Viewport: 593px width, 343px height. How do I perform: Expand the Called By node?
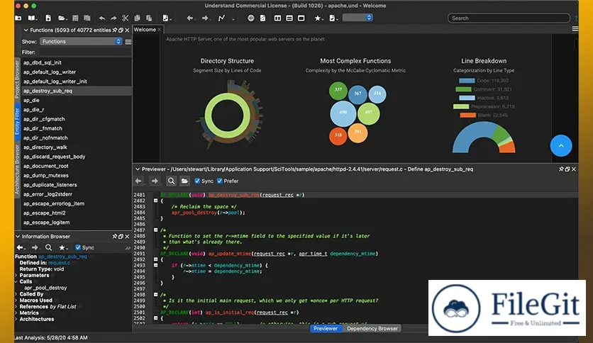point(16,294)
